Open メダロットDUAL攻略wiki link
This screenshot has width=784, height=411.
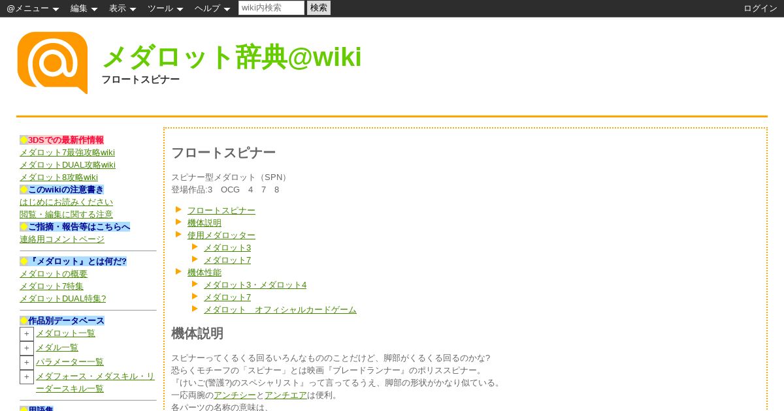tap(67, 165)
